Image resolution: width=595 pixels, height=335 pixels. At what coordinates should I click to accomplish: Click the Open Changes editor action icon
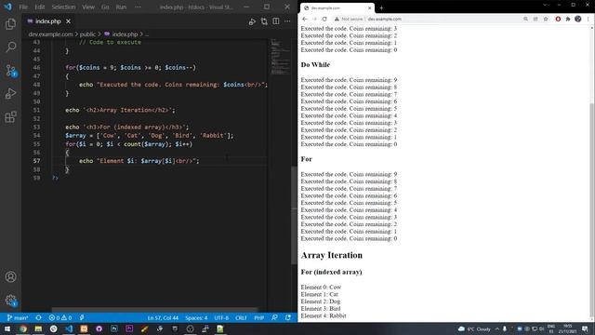[x=264, y=21]
